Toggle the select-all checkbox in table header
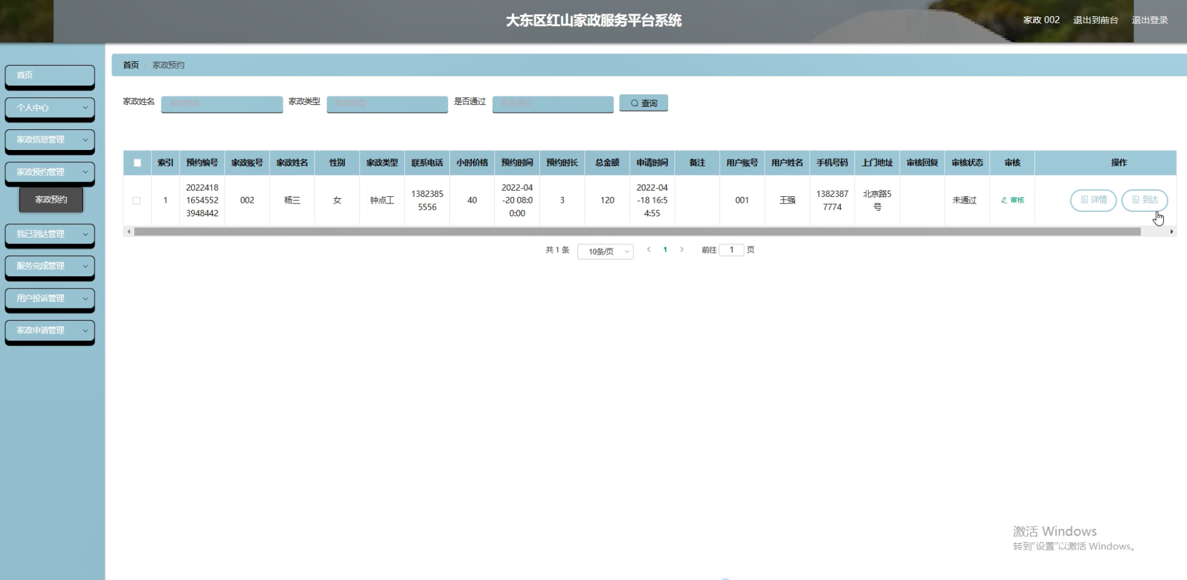 (x=137, y=163)
